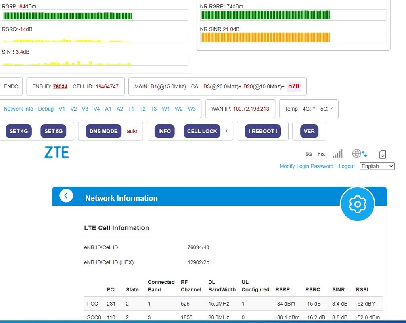Click the SIM card status icon
Screen dimensions: 406x323
[383, 154]
